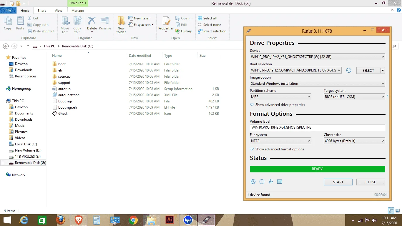Screen dimensions: 402x226
Task: Open the Easy access dropdown
Action: tap(141, 25)
